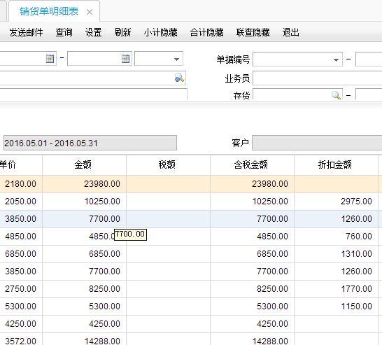Click the 折扣金额 column header

pos(336,164)
